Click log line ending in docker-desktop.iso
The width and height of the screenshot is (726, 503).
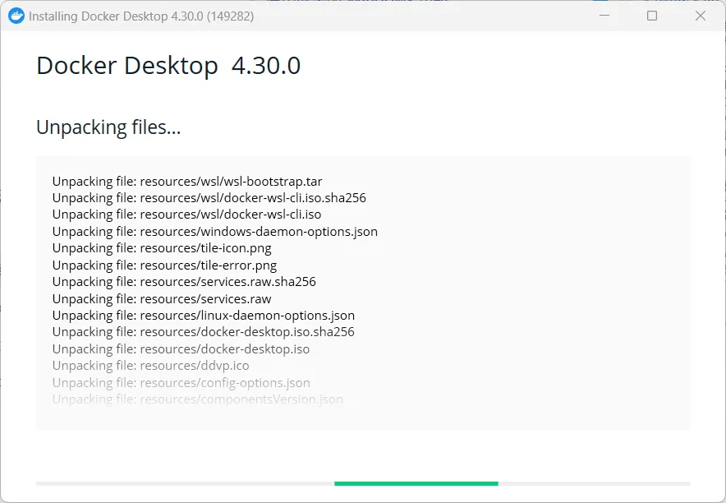pos(181,349)
